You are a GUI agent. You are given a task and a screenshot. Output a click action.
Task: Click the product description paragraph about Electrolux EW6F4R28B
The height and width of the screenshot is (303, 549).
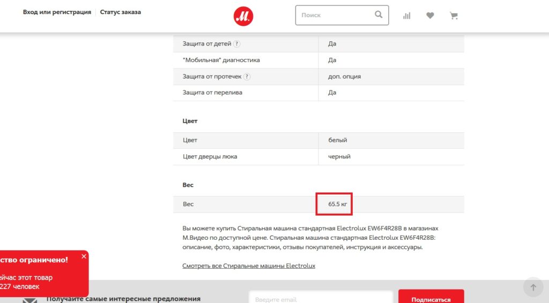(x=310, y=238)
